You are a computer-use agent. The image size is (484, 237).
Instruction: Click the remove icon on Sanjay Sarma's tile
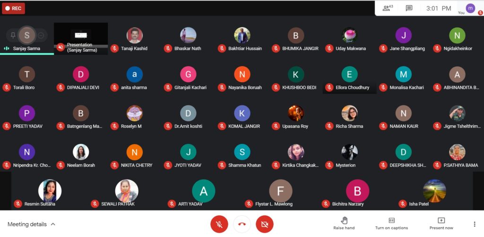coord(41,35)
